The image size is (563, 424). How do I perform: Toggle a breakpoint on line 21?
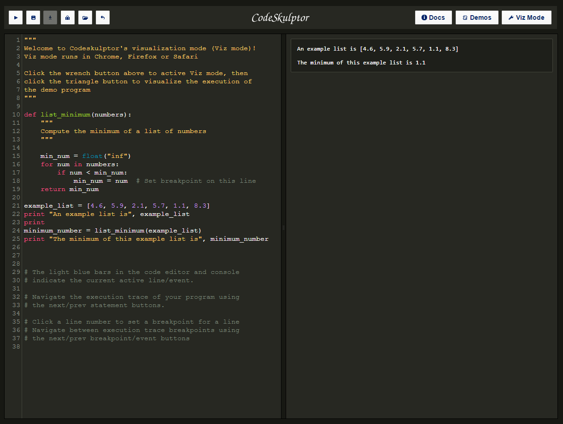click(x=16, y=205)
